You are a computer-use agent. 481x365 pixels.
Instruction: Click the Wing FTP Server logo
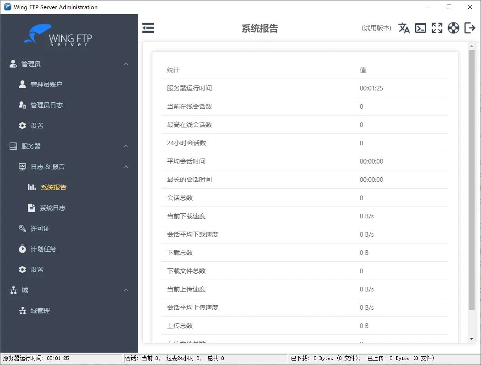(58, 35)
